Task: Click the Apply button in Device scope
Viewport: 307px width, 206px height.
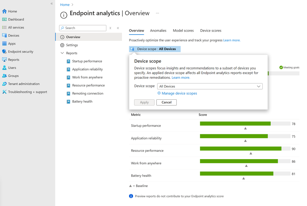Action: (144, 102)
